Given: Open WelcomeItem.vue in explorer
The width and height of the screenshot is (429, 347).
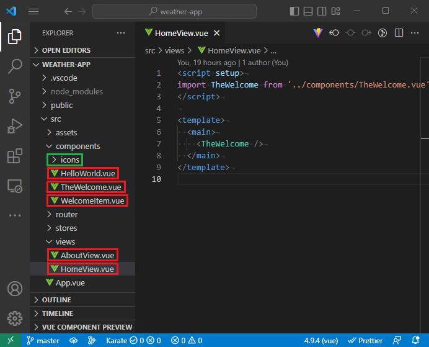Looking at the screenshot, I should [x=82, y=201].
